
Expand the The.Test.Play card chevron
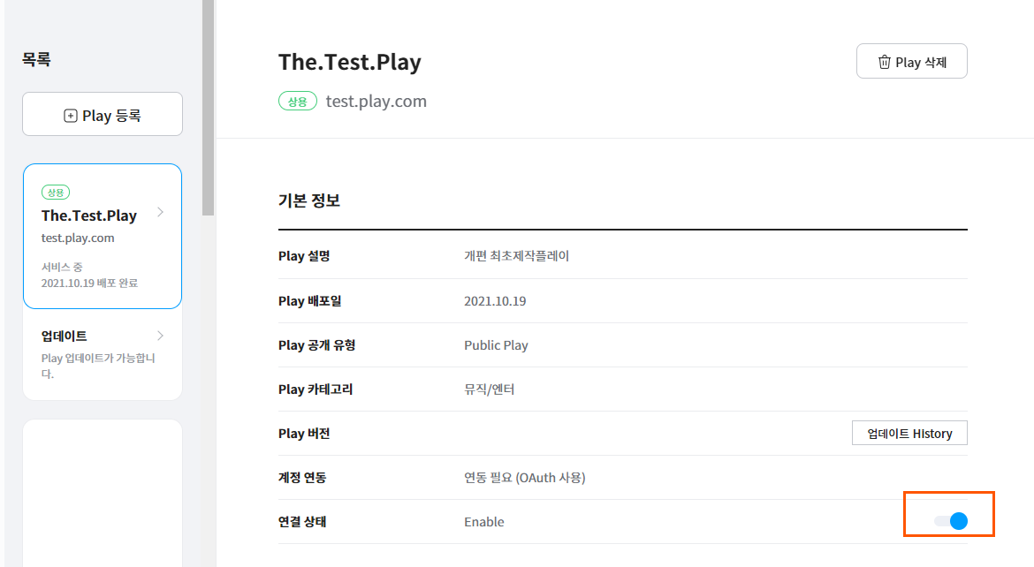160,212
